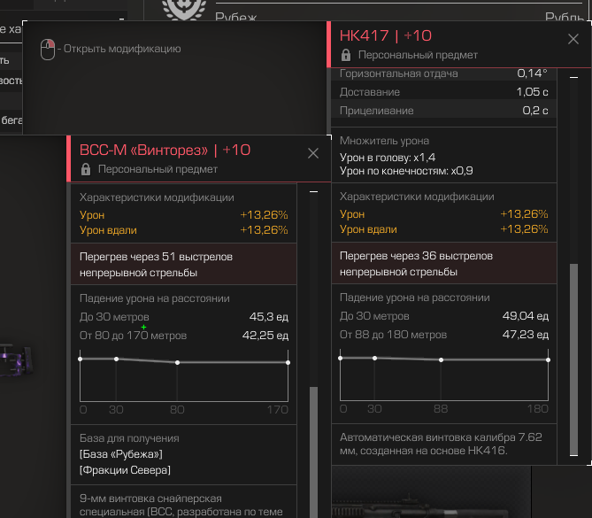Click the 'От 80 до 170 метров' row
Screen dimensions: 592x518
coord(184,335)
